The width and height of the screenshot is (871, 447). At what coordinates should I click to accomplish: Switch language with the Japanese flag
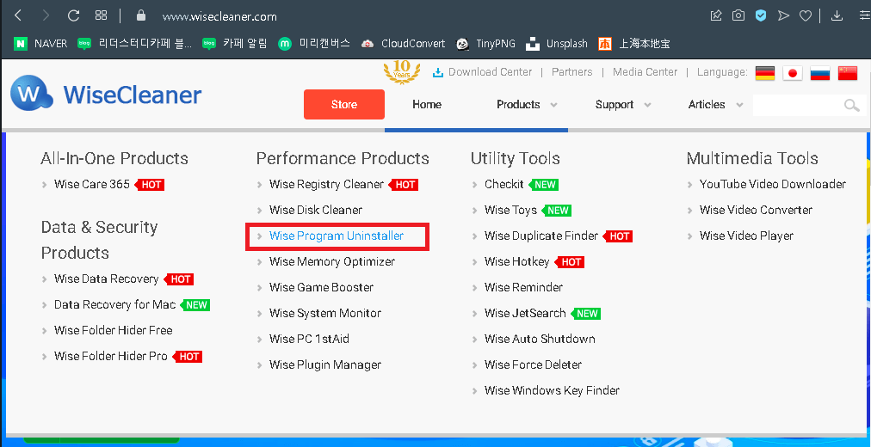pyautogui.click(x=793, y=73)
